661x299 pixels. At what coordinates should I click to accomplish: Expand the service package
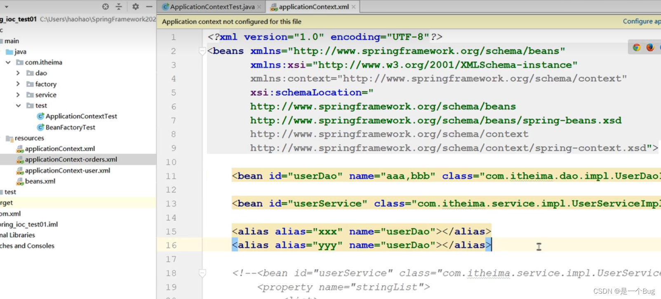18,95
